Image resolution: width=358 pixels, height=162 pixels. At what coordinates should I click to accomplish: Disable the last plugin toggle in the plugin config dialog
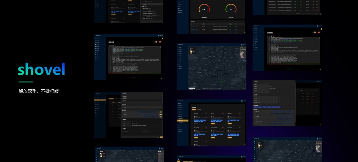click(161, 117)
